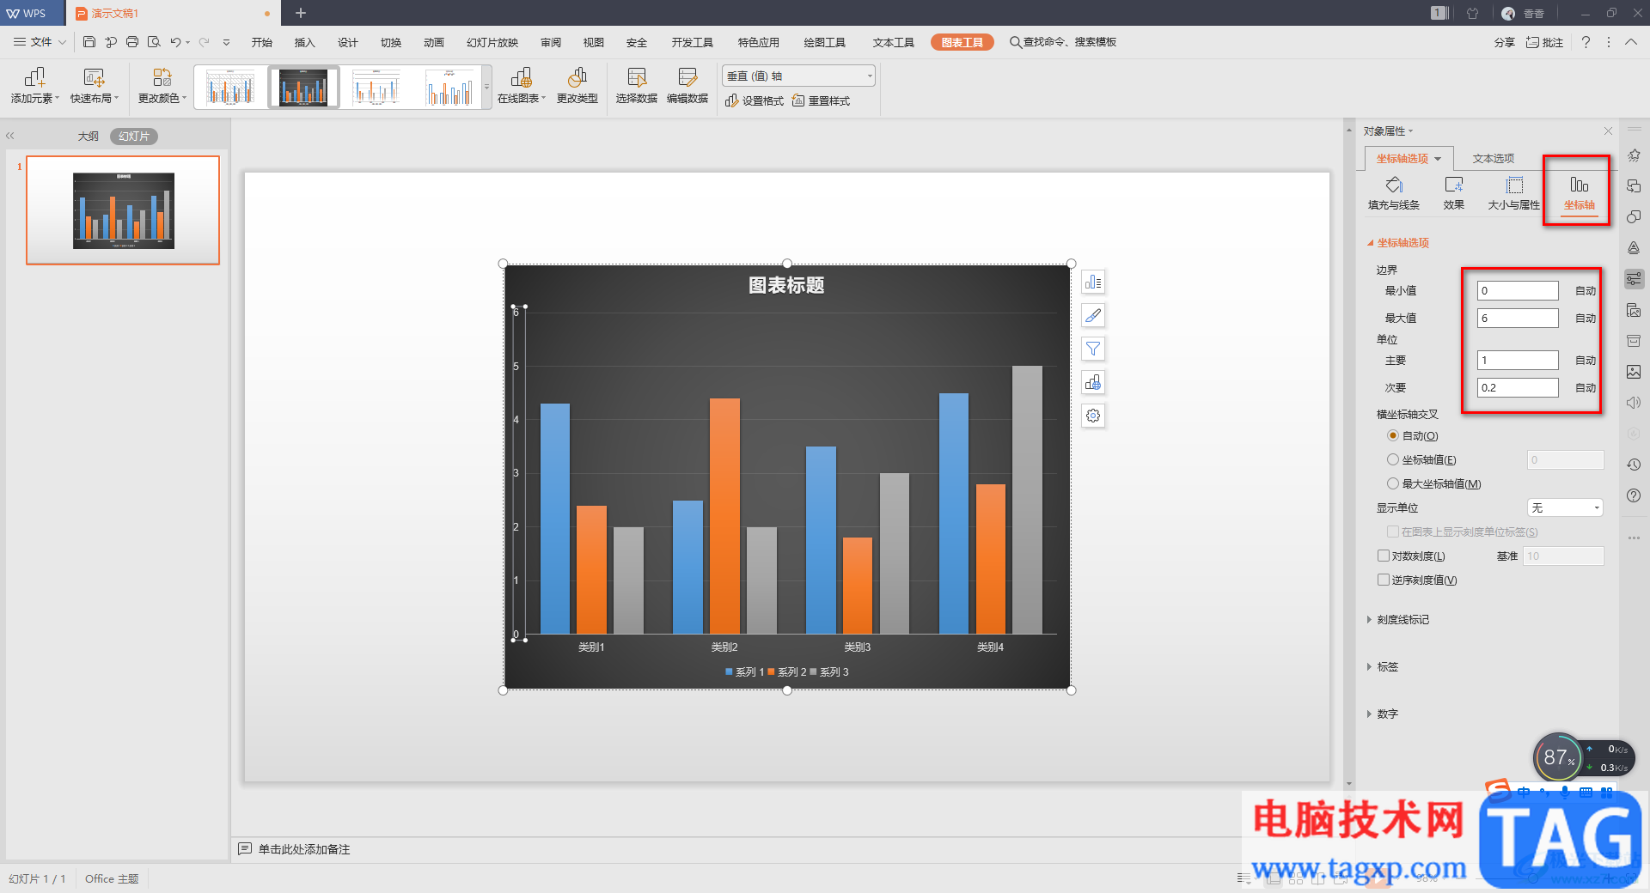Click the chart type floating button
The height and width of the screenshot is (893, 1650).
pyautogui.click(x=1093, y=382)
